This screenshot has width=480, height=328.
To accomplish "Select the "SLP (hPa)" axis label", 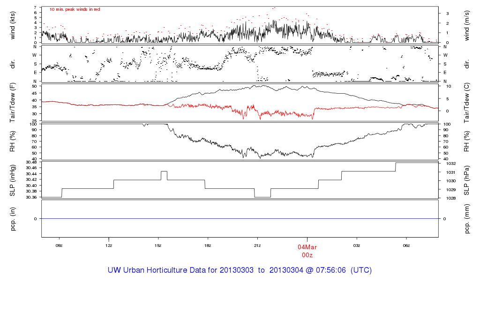I will click(466, 180).
